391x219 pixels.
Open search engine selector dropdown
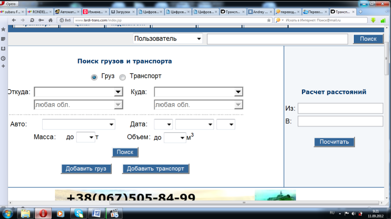pos(279,20)
